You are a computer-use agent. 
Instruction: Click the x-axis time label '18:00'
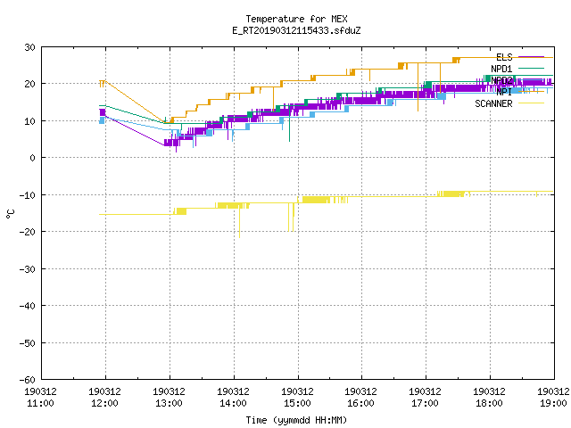[x=489, y=403]
